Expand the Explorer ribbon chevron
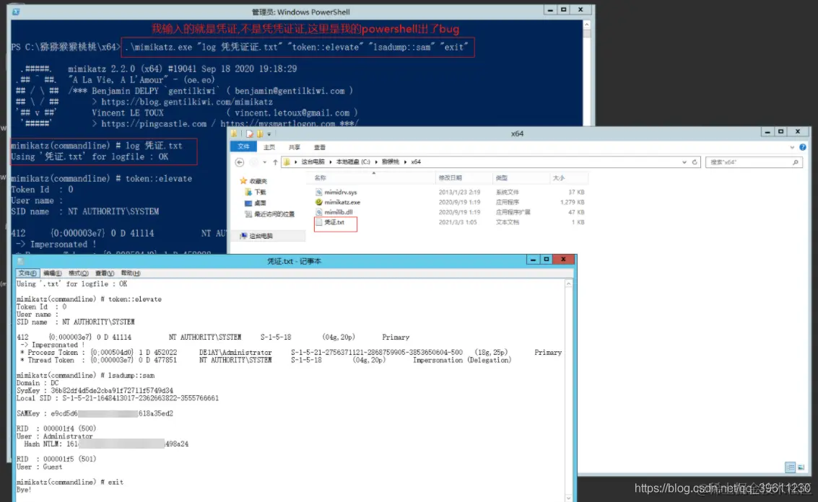The width and height of the screenshot is (818, 502). tap(792, 148)
